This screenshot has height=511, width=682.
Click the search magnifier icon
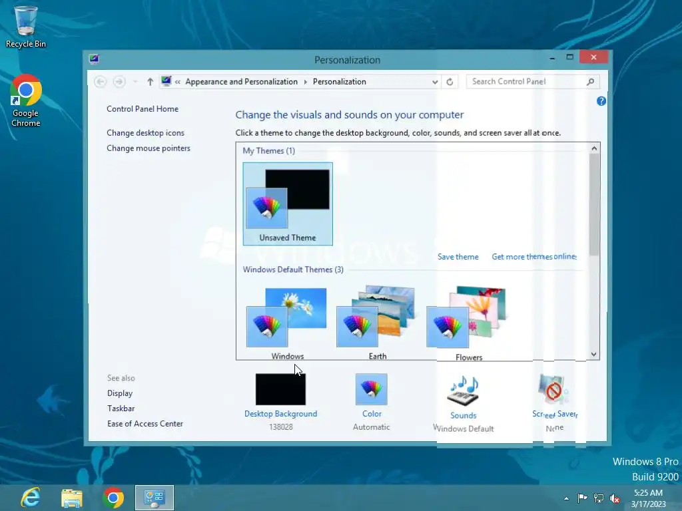coord(591,82)
